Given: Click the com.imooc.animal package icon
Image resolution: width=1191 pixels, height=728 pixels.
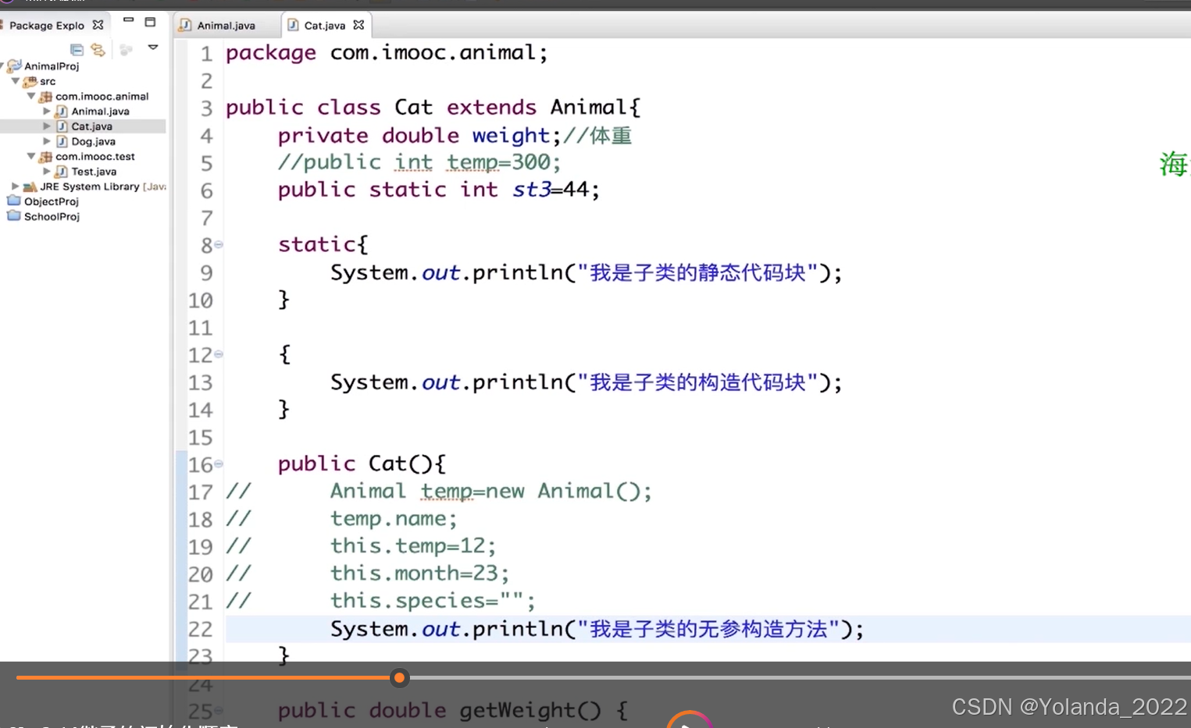Looking at the screenshot, I should pos(45,96).
